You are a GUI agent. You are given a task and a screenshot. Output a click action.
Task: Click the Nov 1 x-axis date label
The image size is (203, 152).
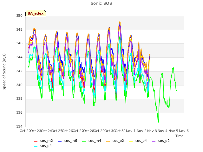(131, 131)
